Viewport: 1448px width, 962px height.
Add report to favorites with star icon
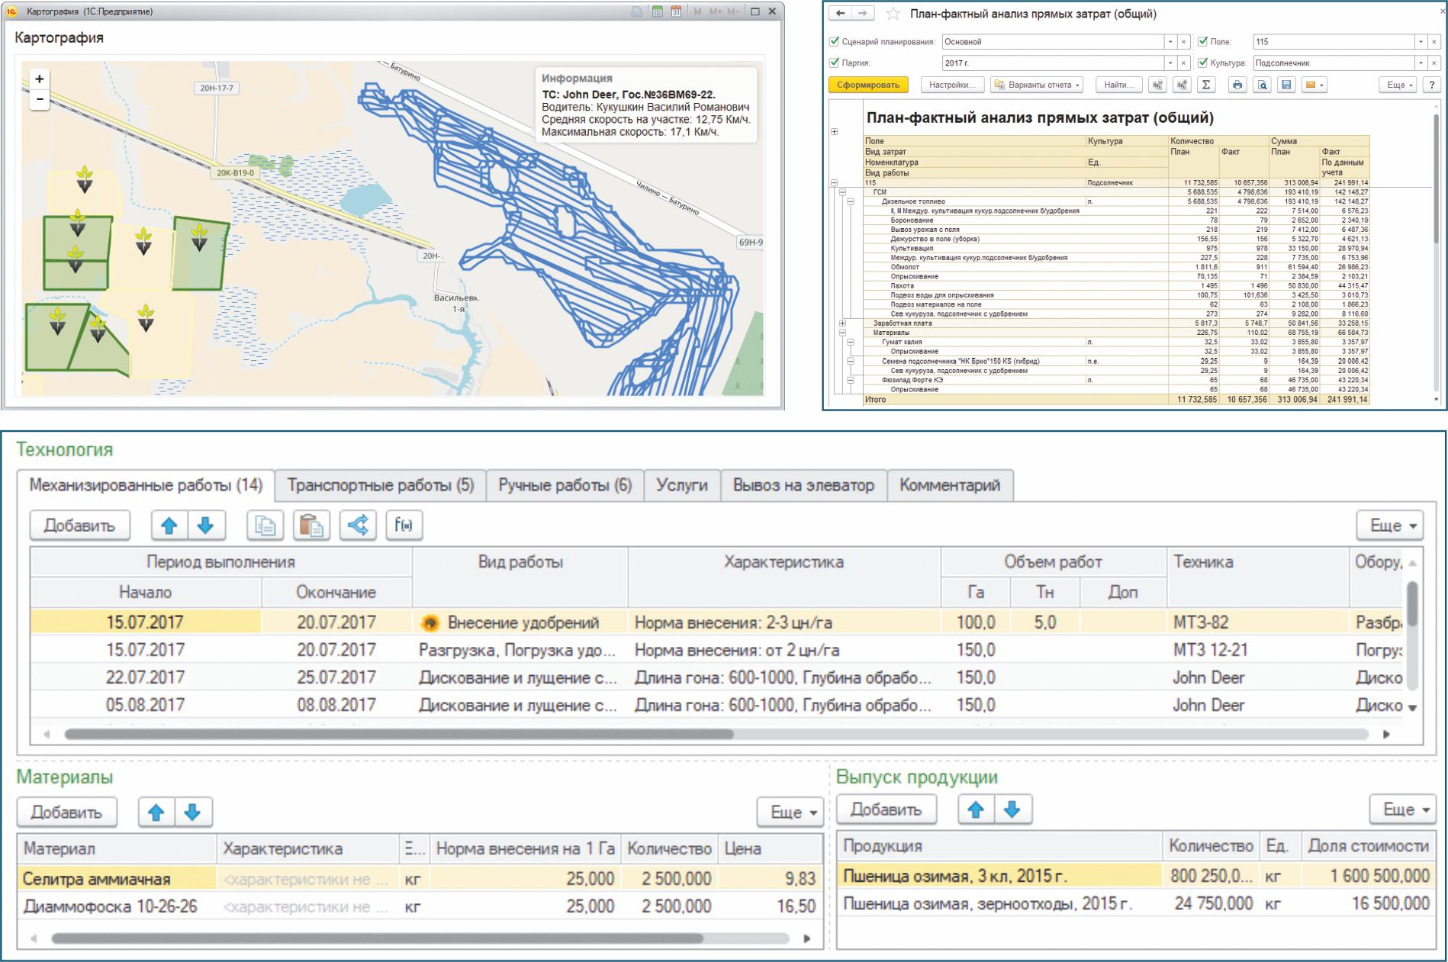coord(893,14)
